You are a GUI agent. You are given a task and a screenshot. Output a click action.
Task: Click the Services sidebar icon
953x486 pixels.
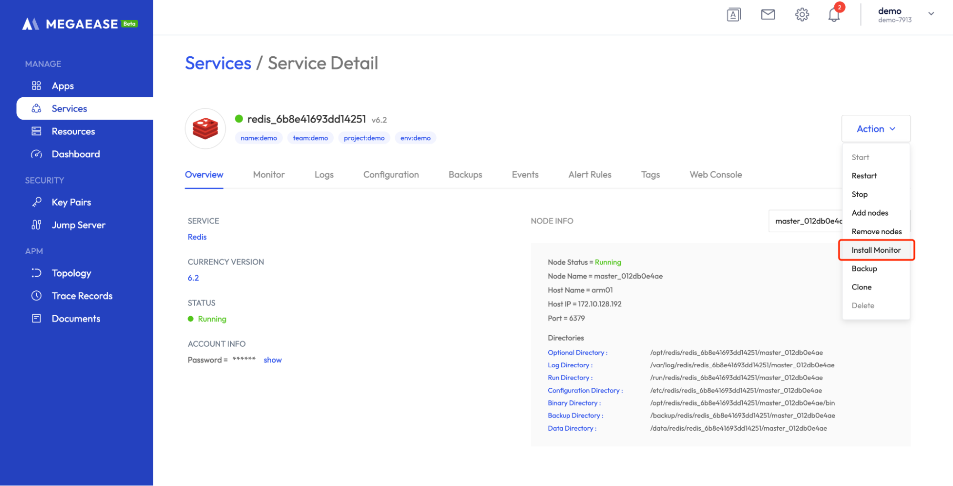point(36,108)
